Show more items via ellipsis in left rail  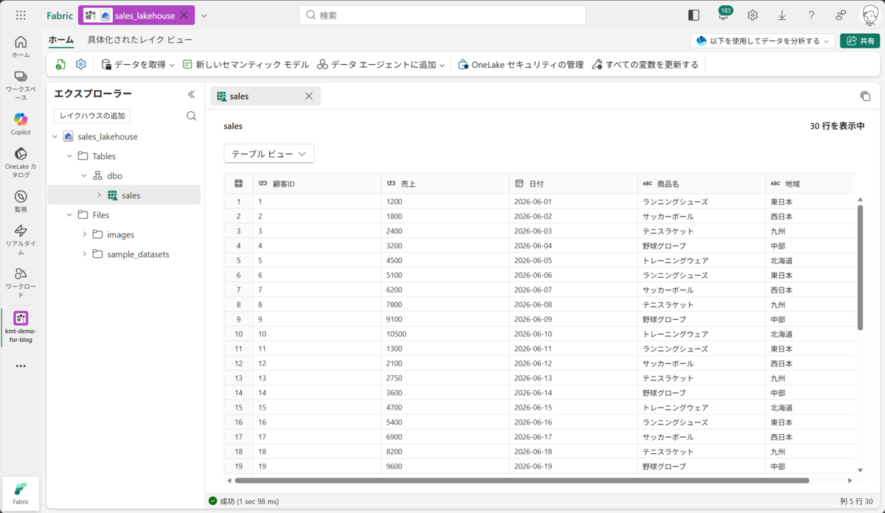(21, 366)
